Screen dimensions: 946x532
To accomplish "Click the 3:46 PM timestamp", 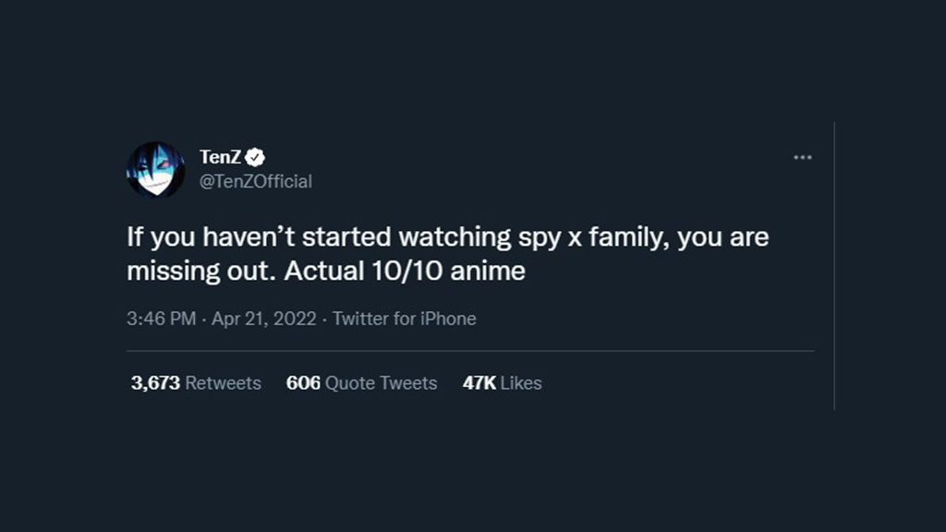I will click(161, 319).
